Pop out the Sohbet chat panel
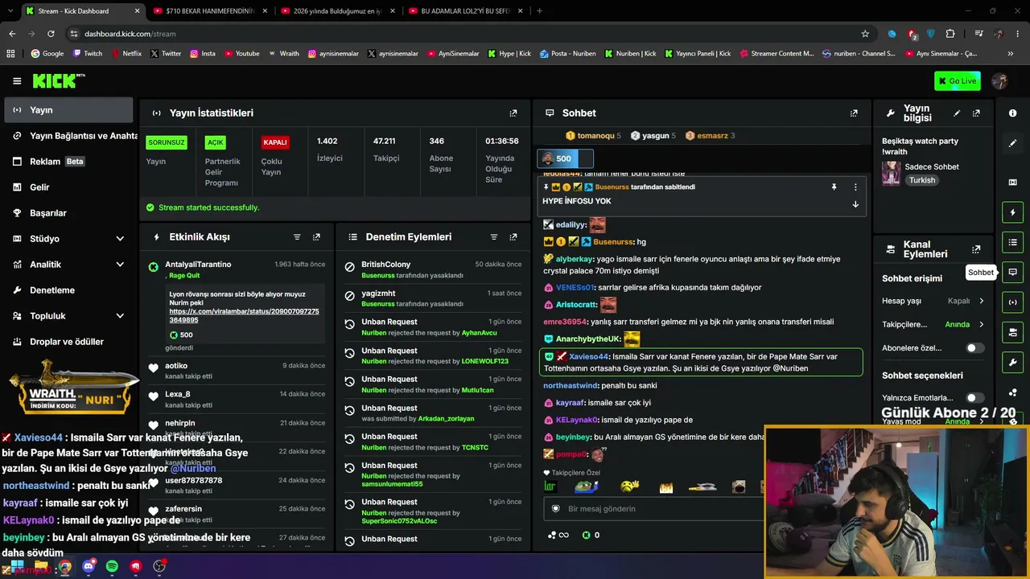The width and height of the screenshot is (1030, 579). click(854, 113)
